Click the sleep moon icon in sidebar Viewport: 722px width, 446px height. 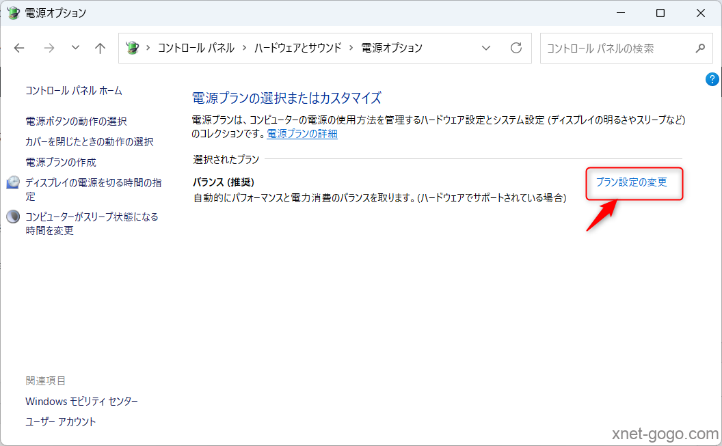tap(13, 217)
